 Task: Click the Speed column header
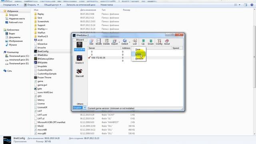[177, 48]
